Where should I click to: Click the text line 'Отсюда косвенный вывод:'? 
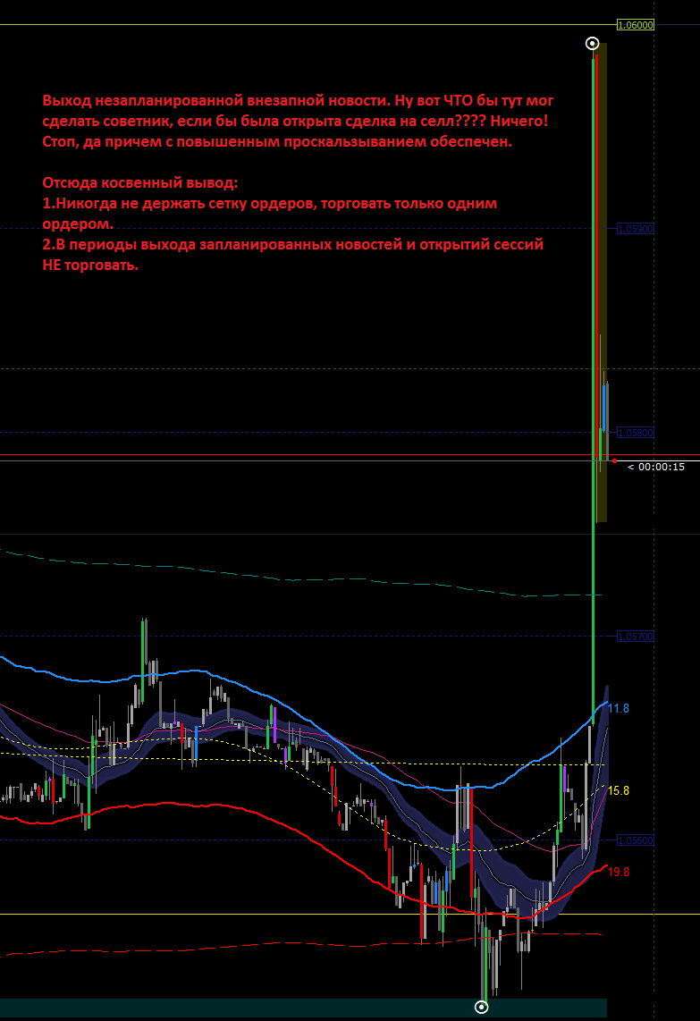(140, 182)
